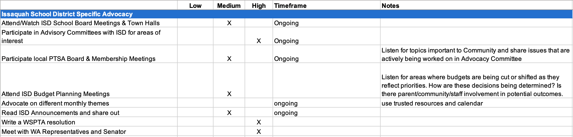Select the High column header

pos(259,6)
